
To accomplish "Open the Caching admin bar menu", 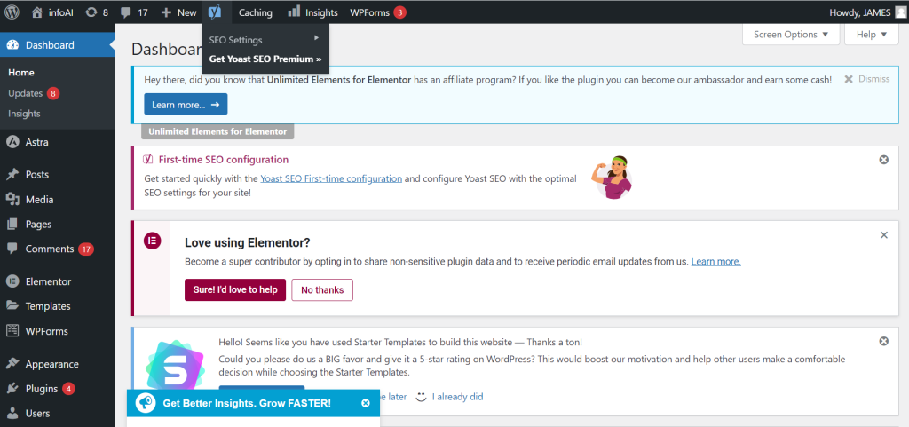I will [255, 12].
